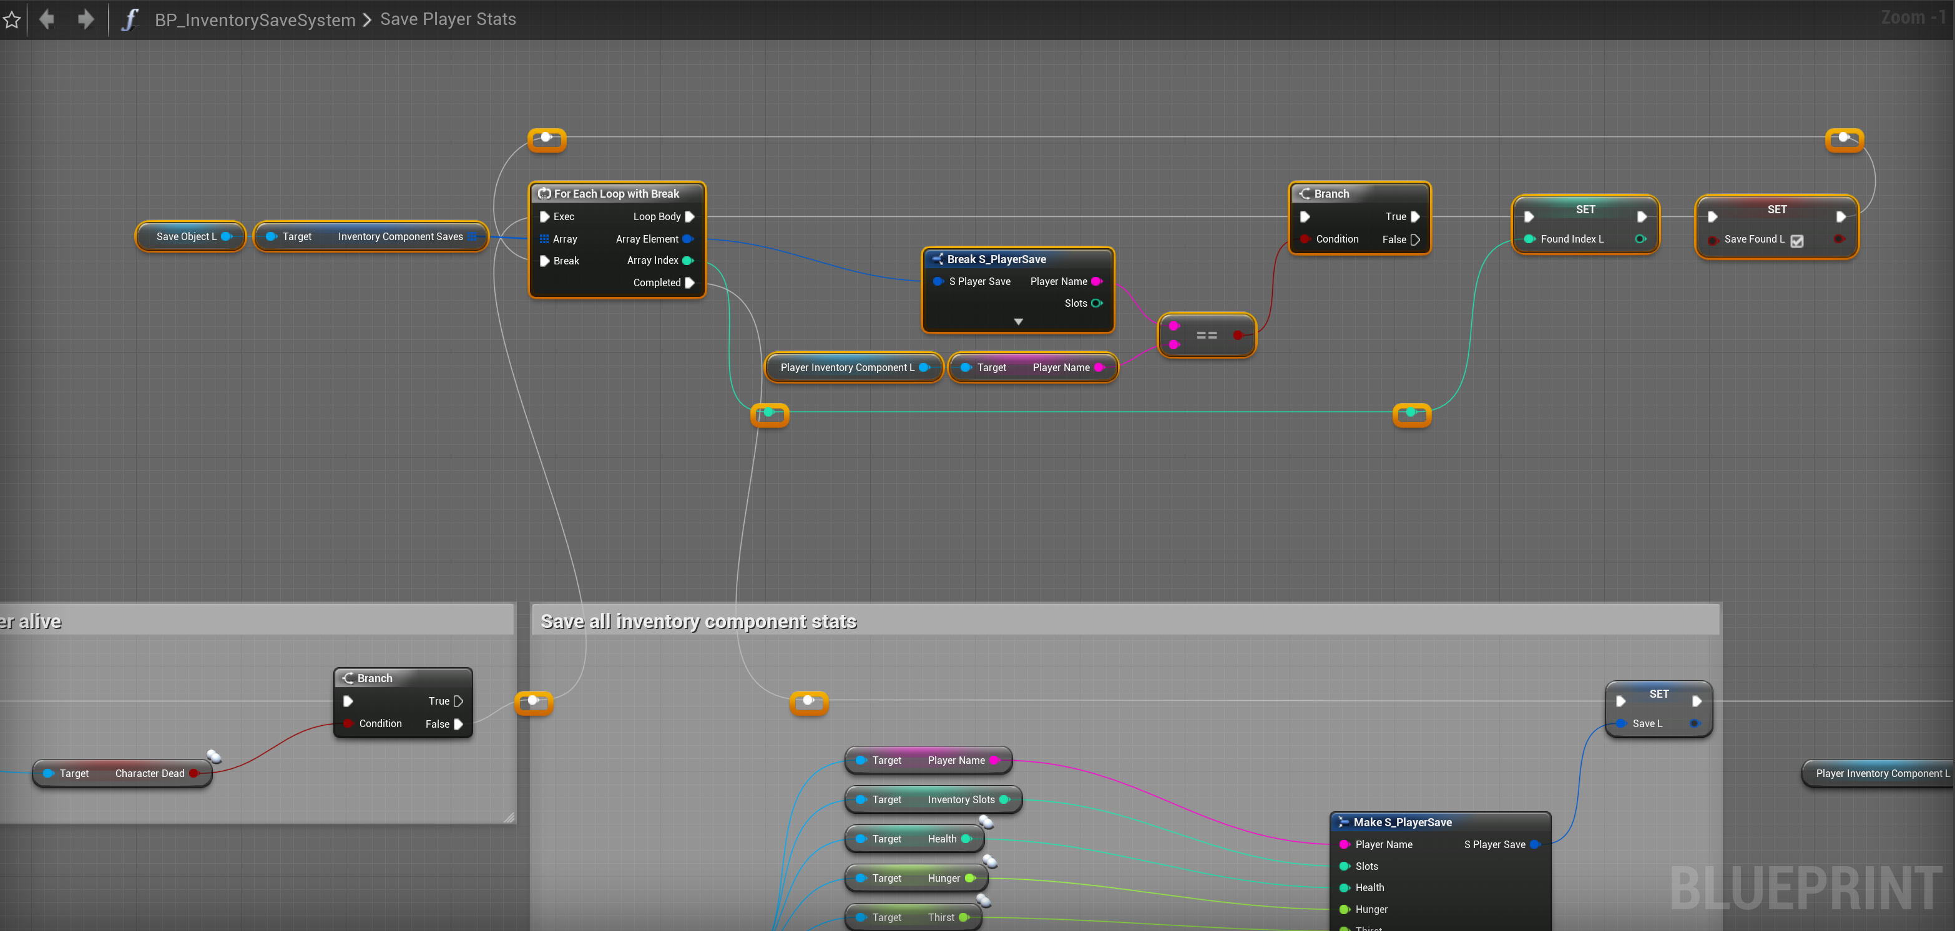Select the Save Object L variable node
This screenshot has height=931, width=1955.
point(187,236)
